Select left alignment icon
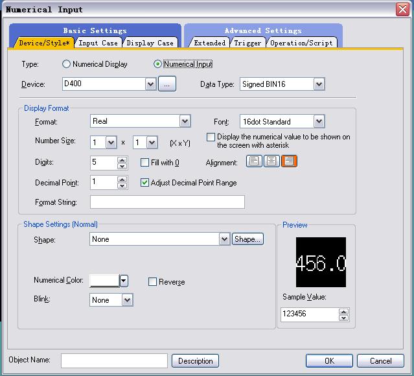This screenshot has width=414, height=376. 254,162
